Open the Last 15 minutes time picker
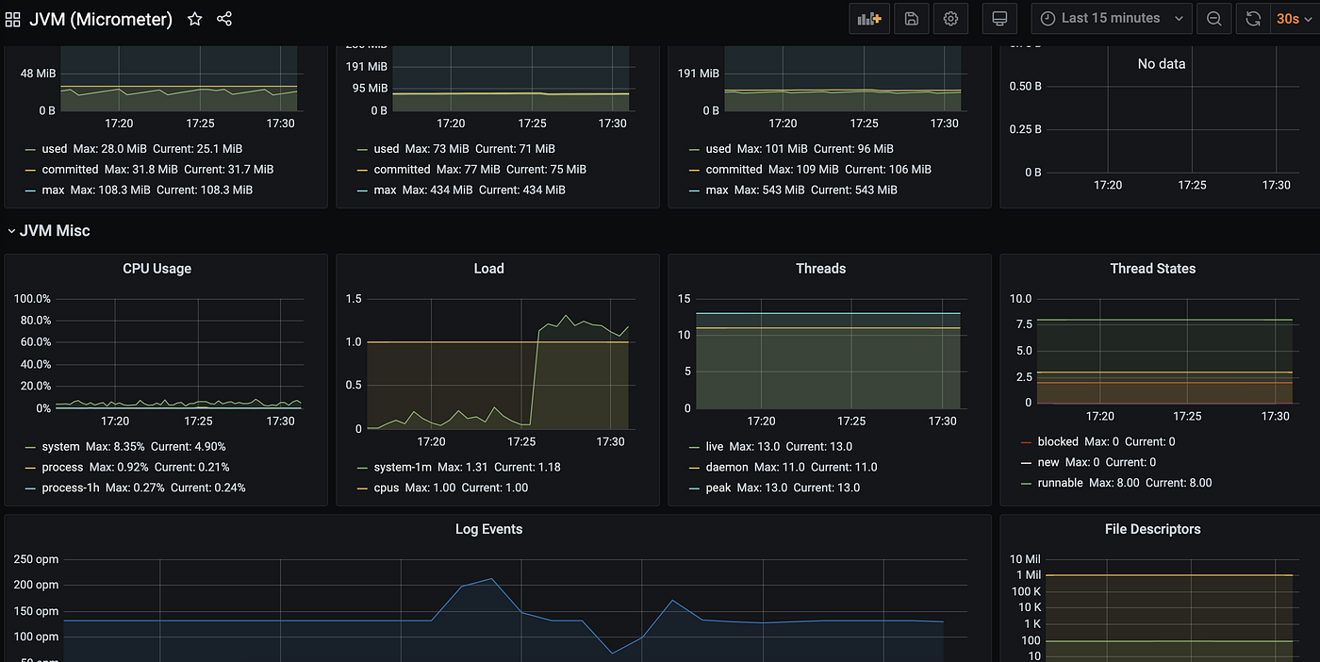Viewport: 1320px width, 662px height. (x=1111, y=18)
